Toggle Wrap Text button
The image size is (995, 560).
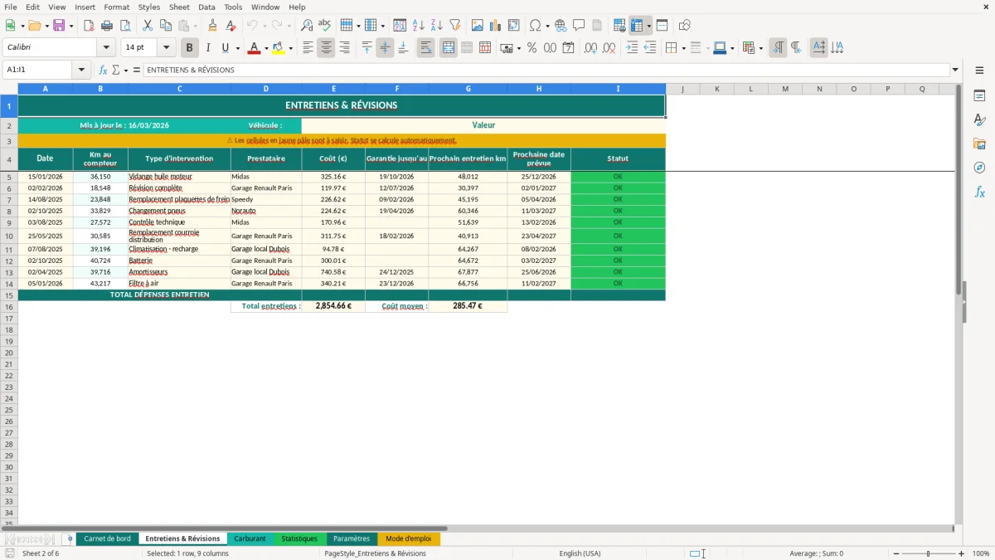point(426,48)
